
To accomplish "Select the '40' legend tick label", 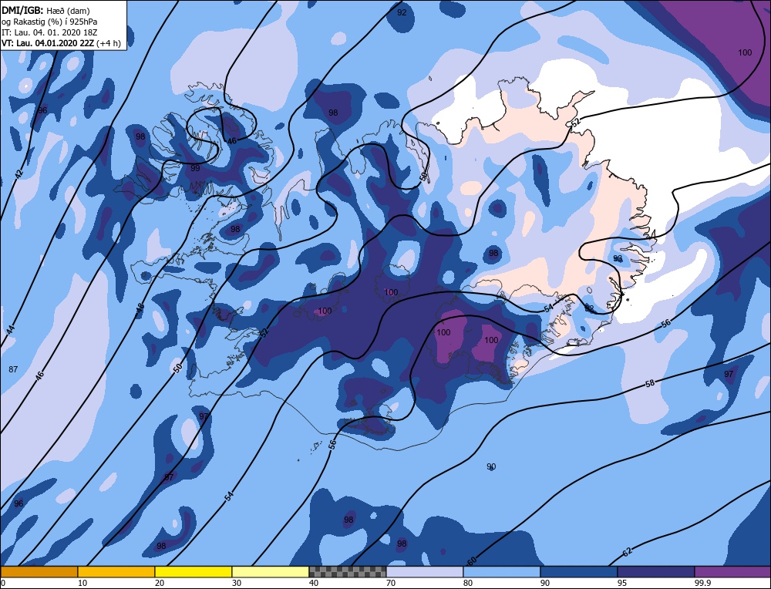I will (x=314, y=583).
